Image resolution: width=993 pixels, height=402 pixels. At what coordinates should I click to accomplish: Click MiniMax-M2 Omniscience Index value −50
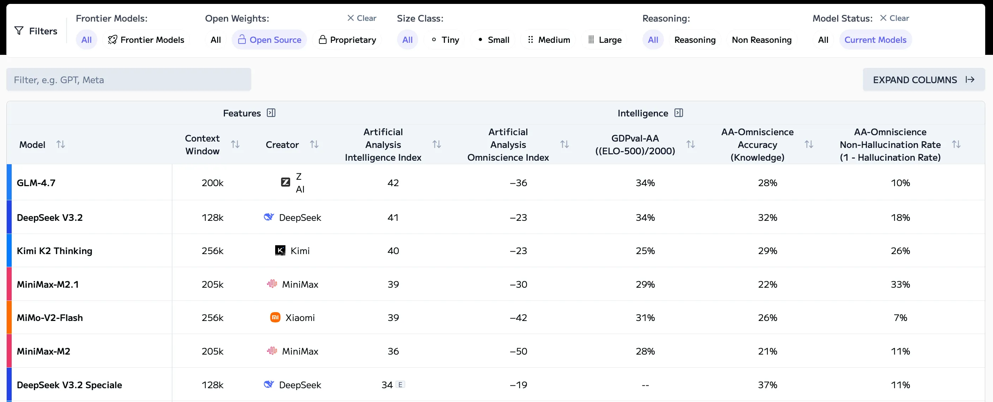pos(518,351)
